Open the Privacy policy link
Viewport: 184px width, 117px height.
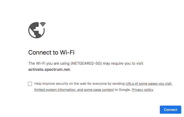[x=142, y=90]
